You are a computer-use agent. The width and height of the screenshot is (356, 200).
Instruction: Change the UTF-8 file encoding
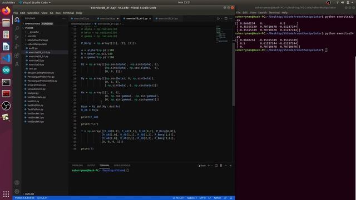tap(202, 198)
